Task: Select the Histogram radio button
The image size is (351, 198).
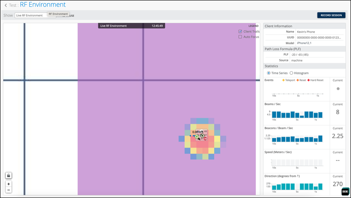Action: [291, 73]
